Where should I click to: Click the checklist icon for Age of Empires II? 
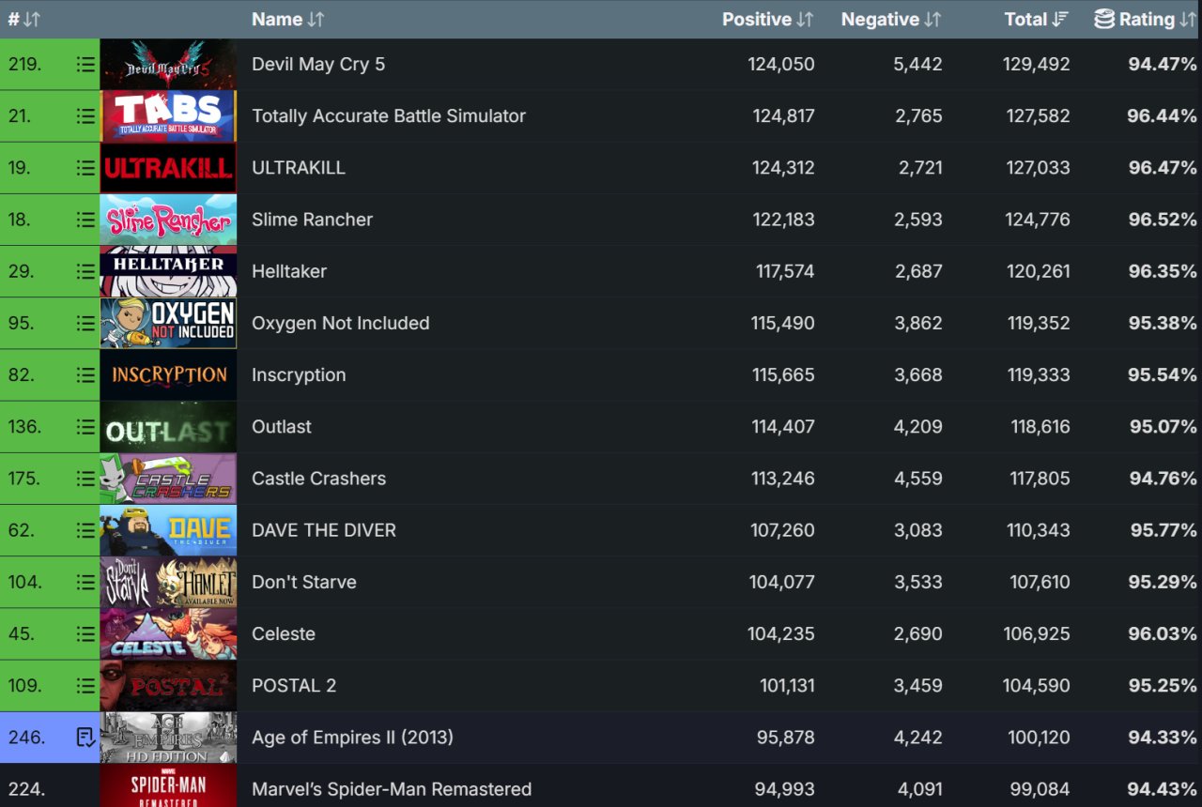tap(85, 738)
